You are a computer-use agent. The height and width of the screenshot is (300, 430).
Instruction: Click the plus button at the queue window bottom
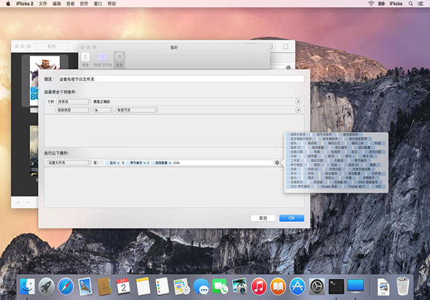[x=18, y=203]
